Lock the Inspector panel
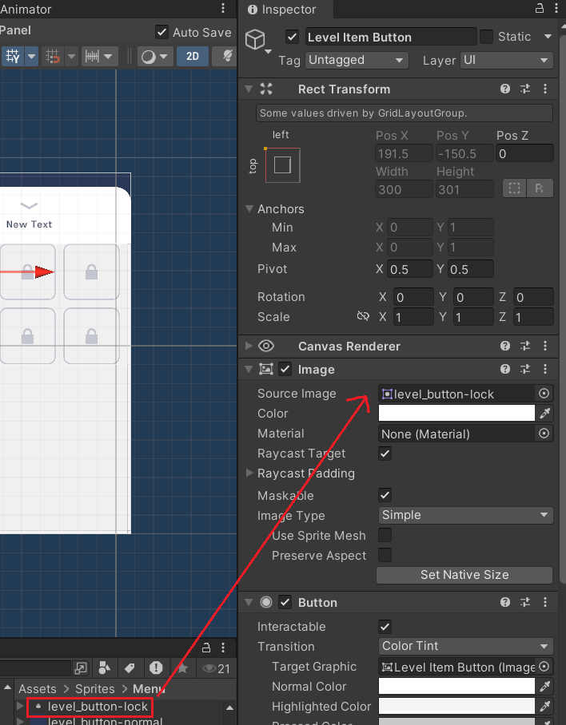 (x=540, y=8)
